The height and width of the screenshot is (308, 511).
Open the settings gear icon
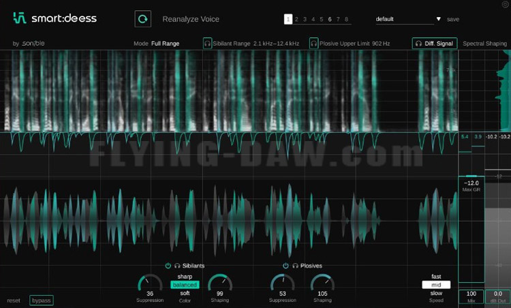(x=505, y=4)
